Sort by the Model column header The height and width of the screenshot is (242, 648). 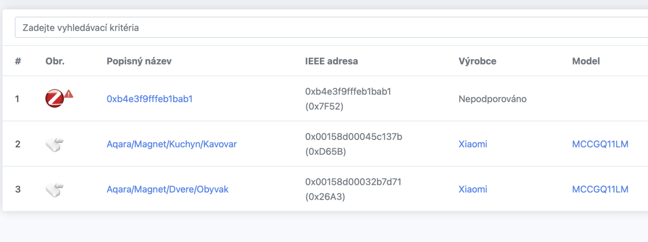tap(586, 61)
